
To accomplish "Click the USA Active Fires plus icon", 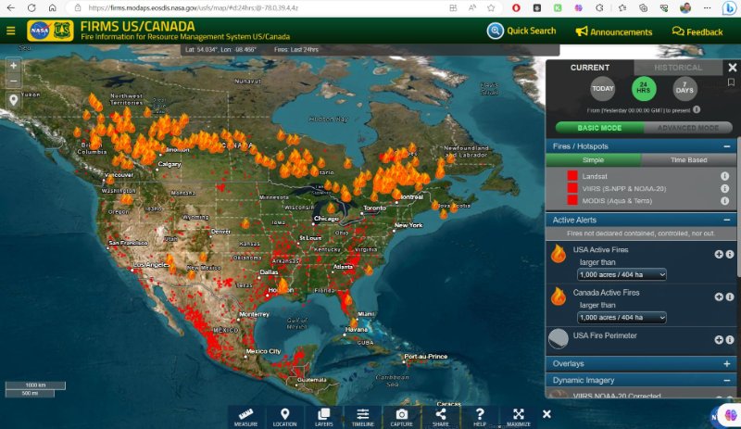I will 719,255.
